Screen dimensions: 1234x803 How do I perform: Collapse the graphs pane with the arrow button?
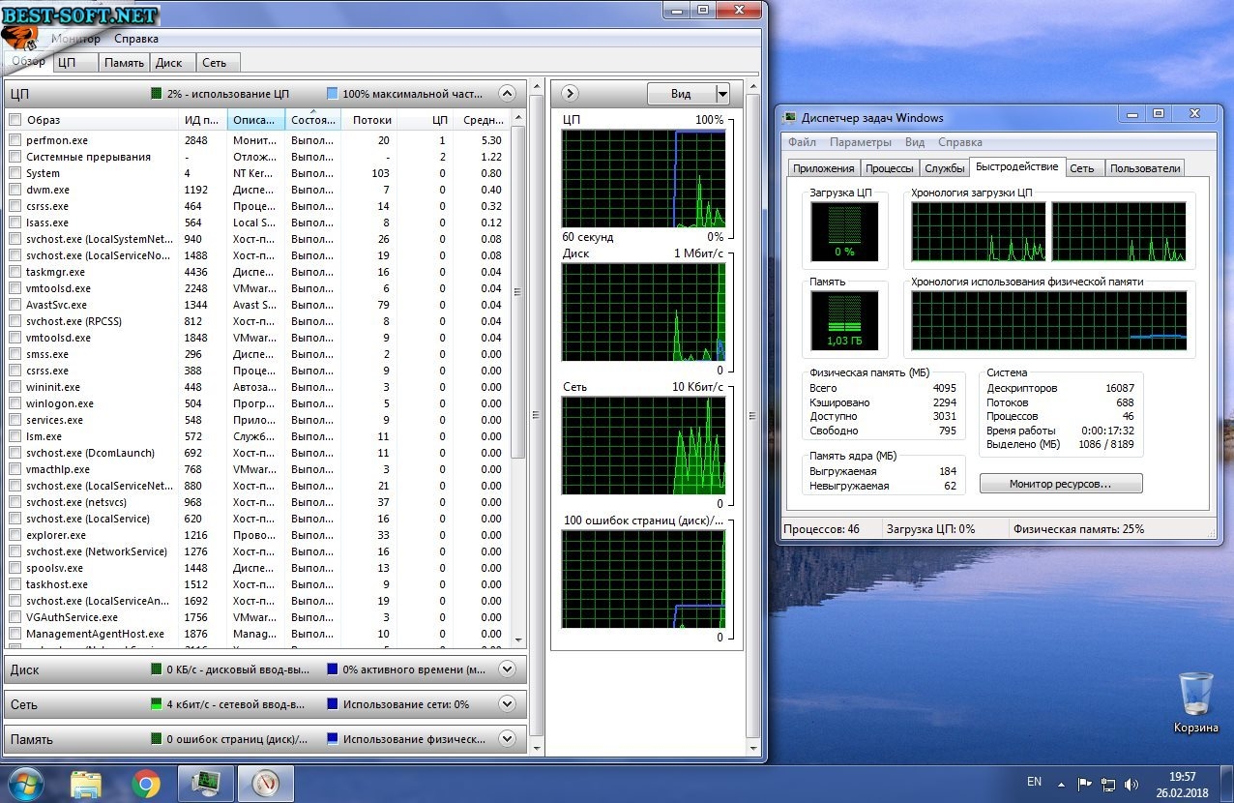point(570,94)
